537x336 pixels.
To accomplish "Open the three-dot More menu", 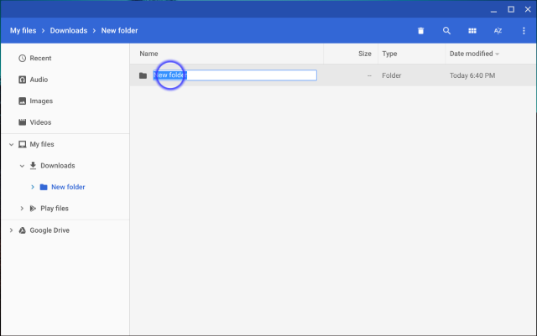I will (524, 31).
